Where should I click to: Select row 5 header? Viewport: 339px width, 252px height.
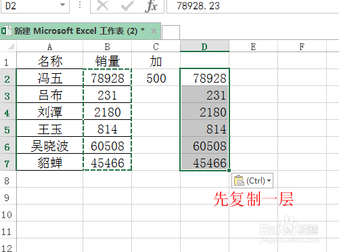[x=8, y=128]
